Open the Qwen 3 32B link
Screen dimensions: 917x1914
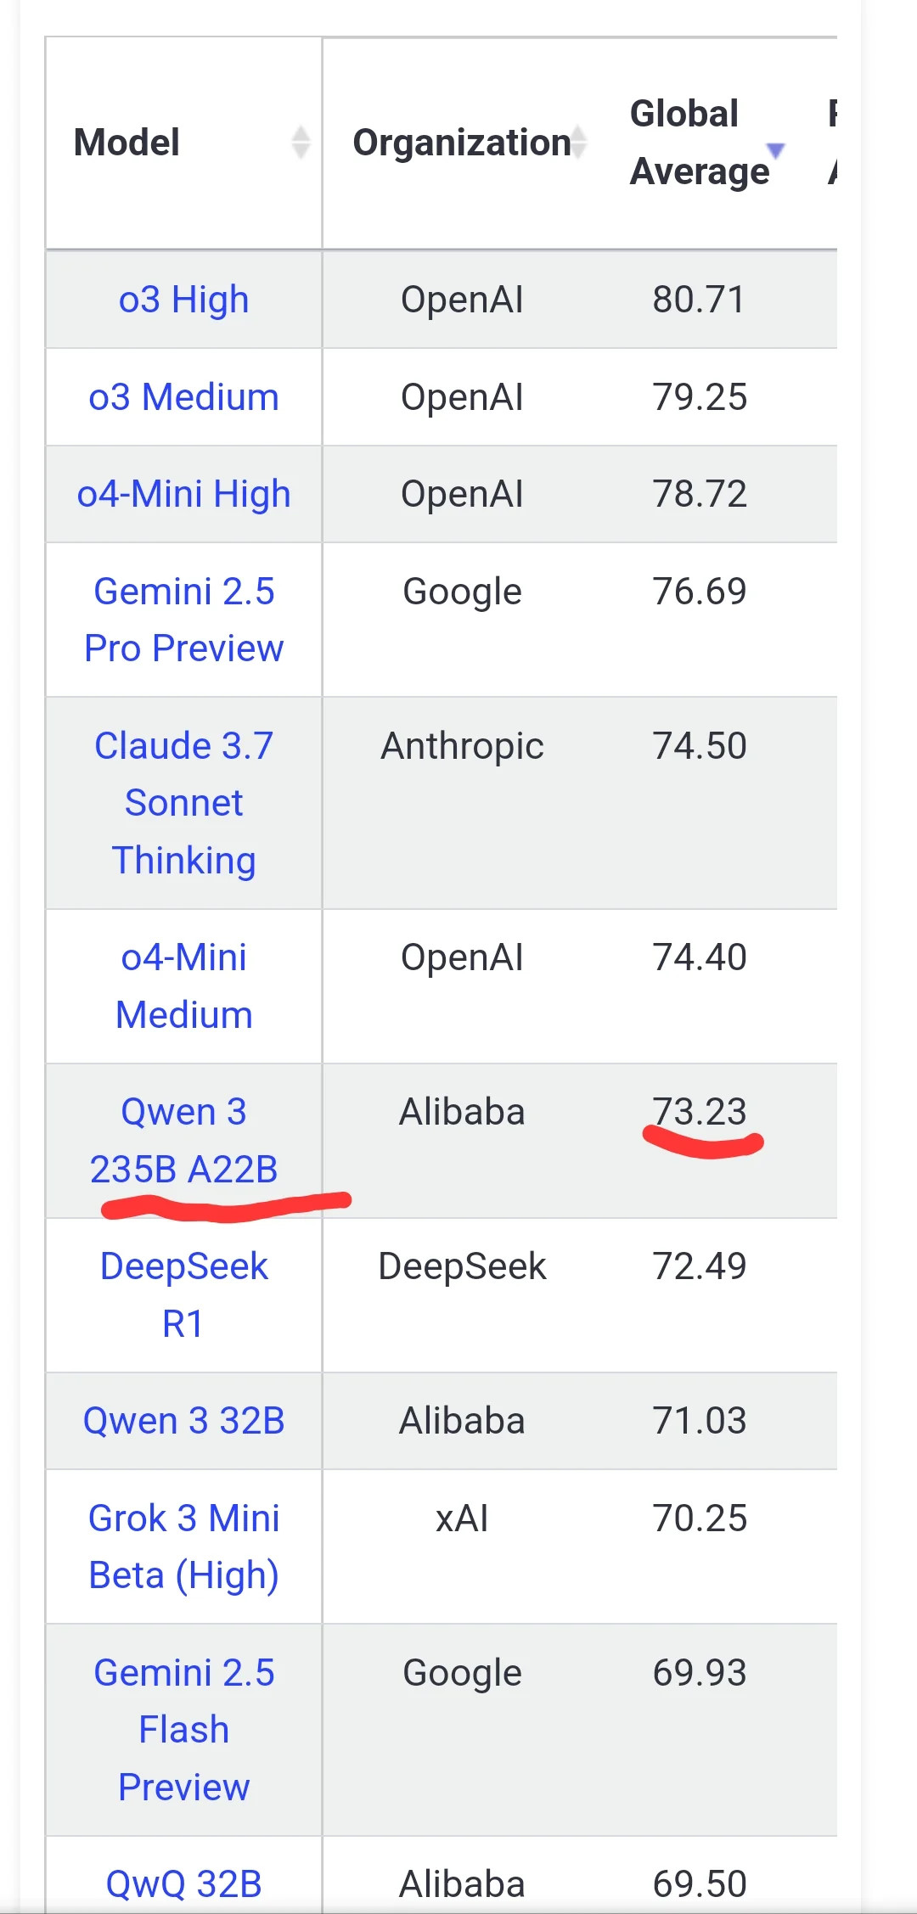183,1421
